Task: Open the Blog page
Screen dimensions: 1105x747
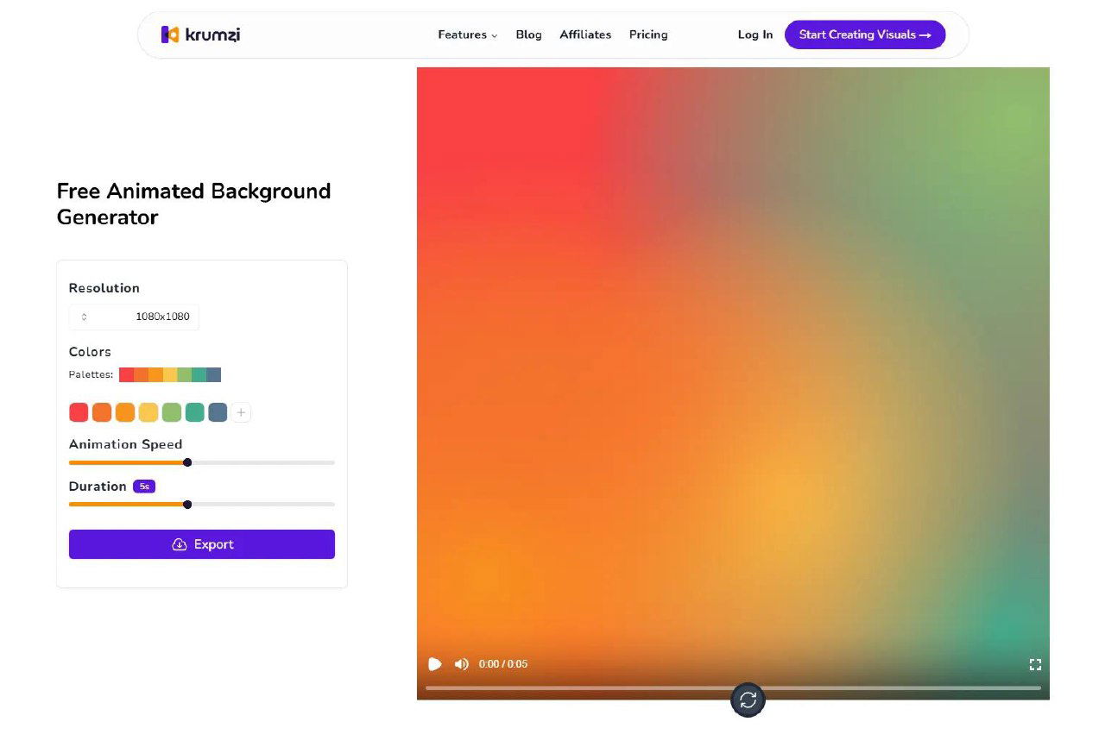Action: (528, 35)
